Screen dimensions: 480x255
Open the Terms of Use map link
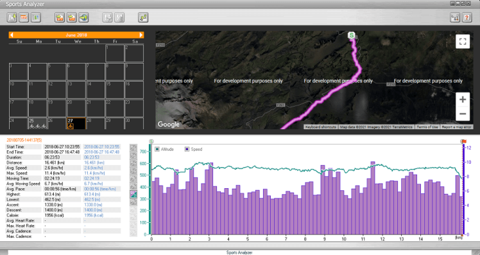tap(427, 127)
